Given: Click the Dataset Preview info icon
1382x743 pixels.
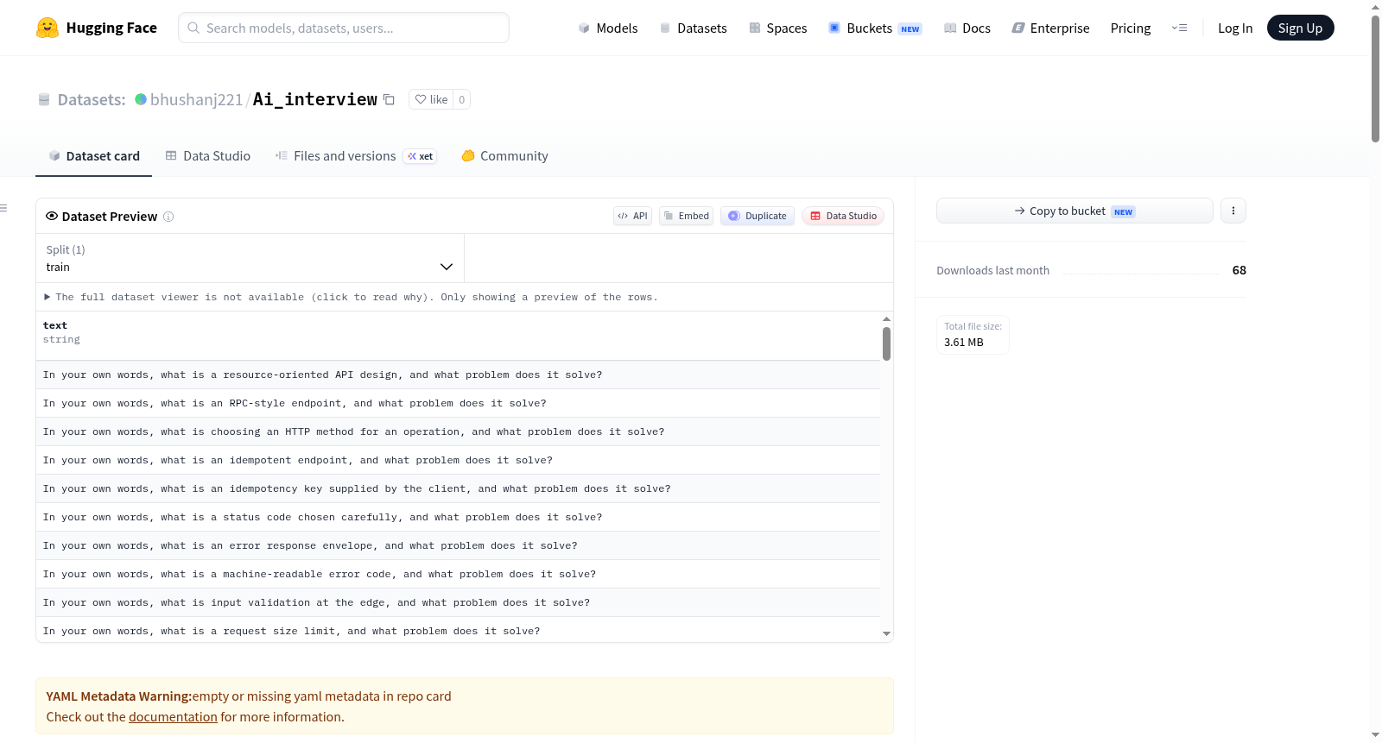Looking at the screenshot, I should pyautogui.click(x=168, y=217).
